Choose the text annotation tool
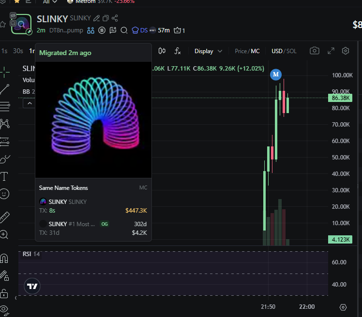This screenshot has width=362, height=317. coord(5,176)
